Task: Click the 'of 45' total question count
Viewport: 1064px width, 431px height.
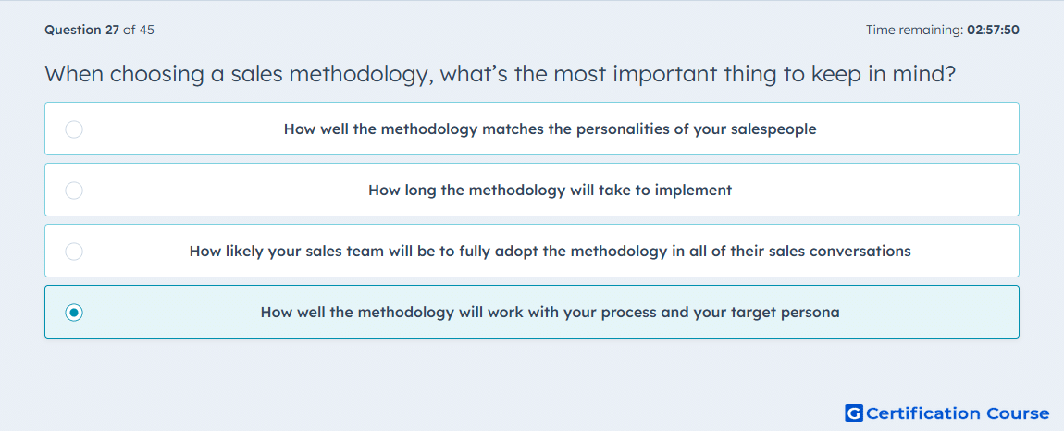Action: 139,30
